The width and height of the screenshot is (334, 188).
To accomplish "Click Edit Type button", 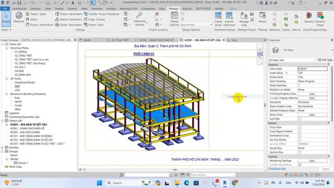I will (325, 60).
